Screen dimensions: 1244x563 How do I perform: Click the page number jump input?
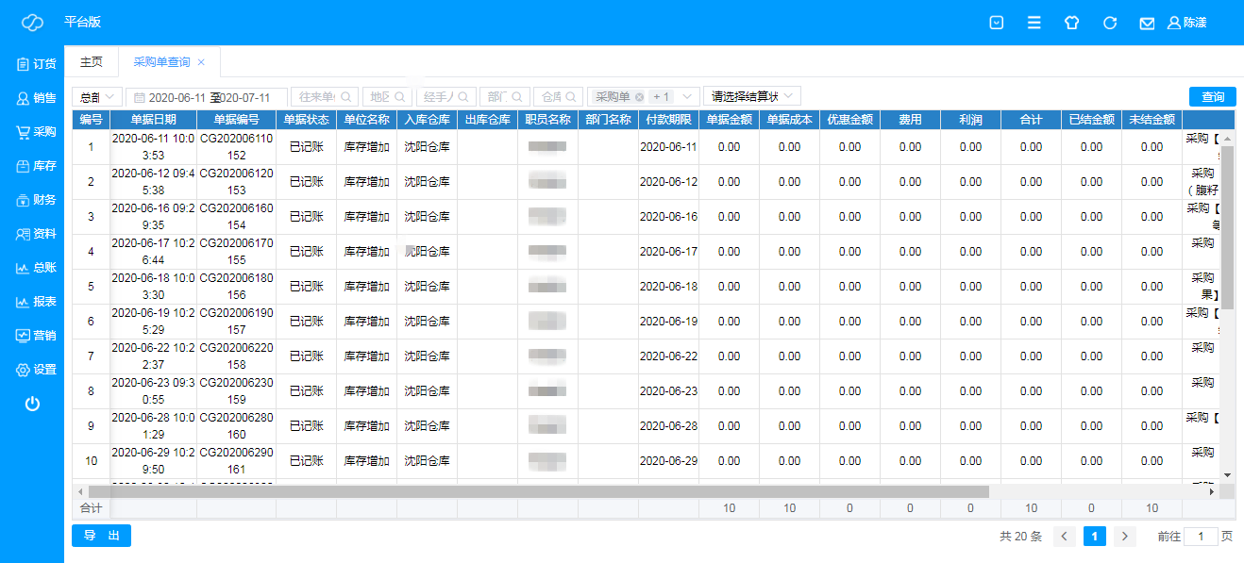pos(1201,537)
